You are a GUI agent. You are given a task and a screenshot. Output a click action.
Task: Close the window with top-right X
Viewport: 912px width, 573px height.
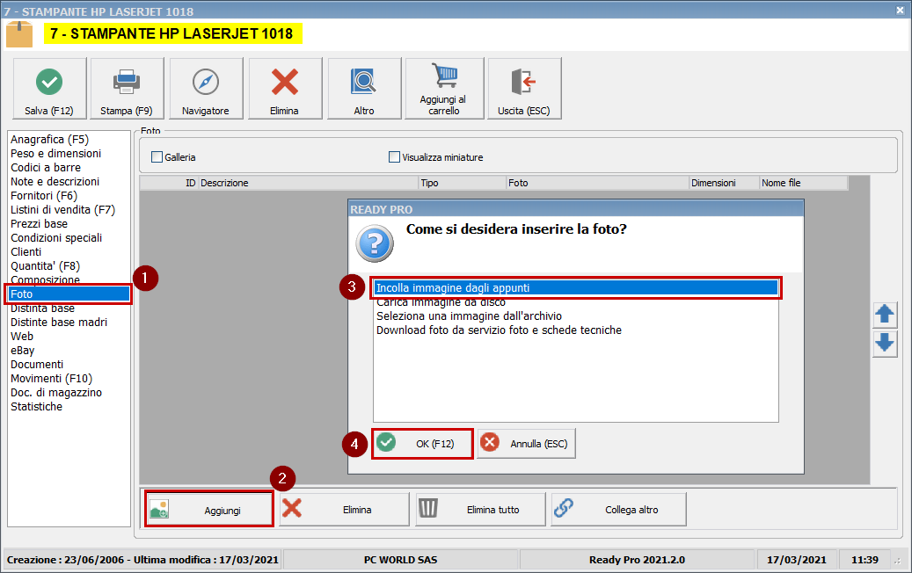tap(900, 11)
